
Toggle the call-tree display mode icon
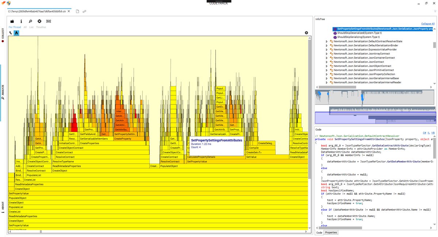(10, 33)
